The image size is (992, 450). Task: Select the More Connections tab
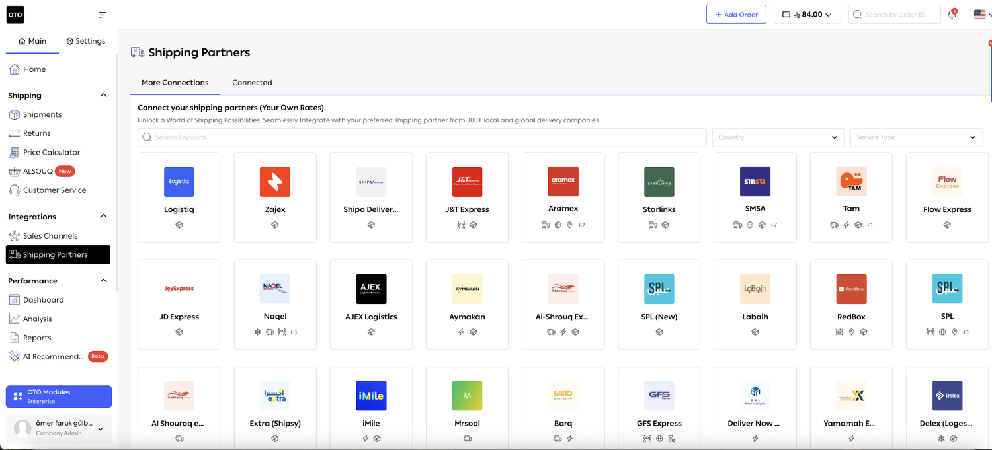point(175,83)
